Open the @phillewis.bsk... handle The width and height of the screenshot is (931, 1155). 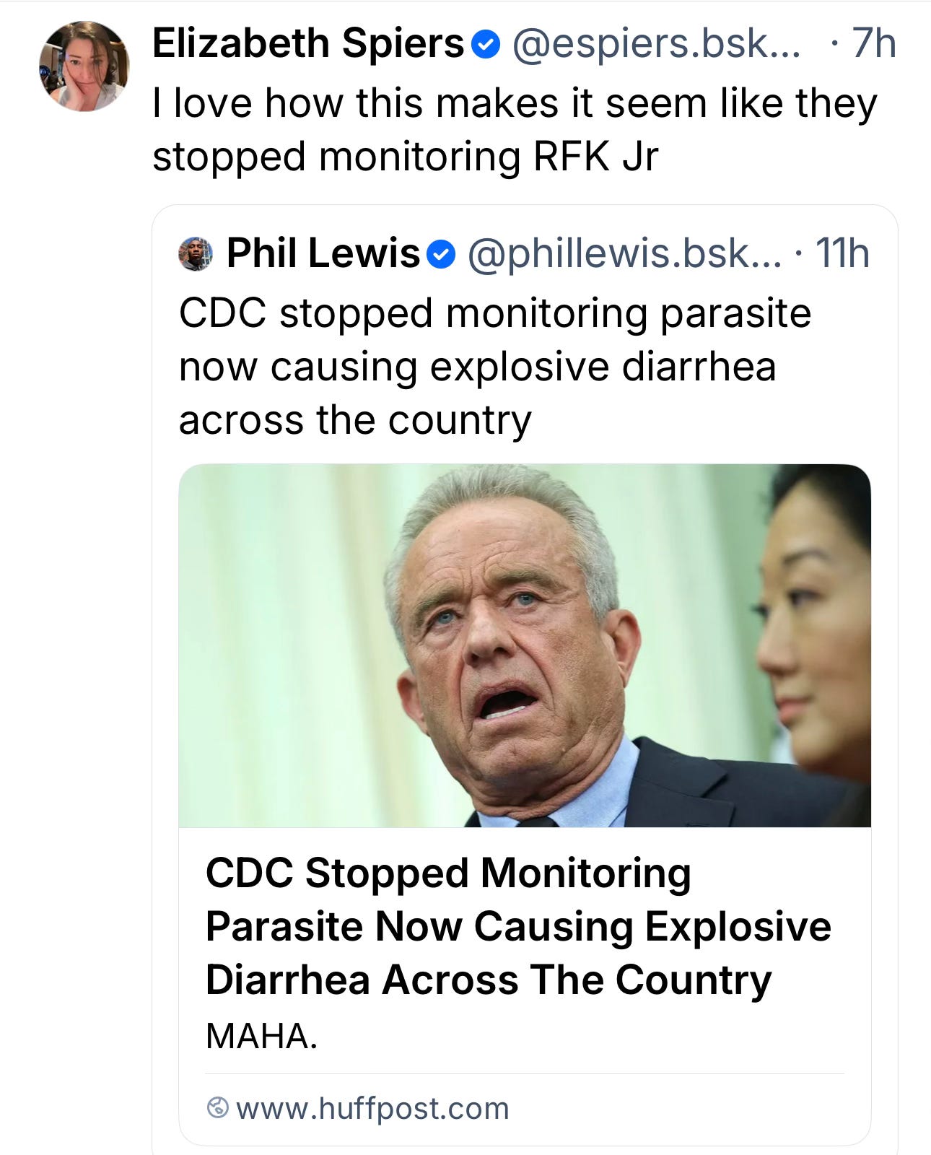click(625, 254)
